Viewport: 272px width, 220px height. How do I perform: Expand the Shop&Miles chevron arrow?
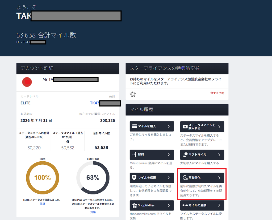tap(169, 205)
